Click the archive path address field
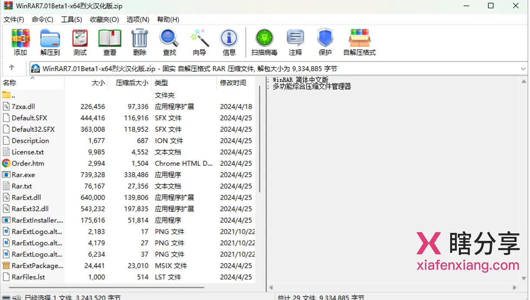 (278, 68)
